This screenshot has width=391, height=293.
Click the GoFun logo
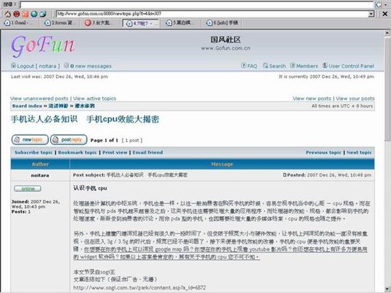pyautogui.click(x=43, y=46)
